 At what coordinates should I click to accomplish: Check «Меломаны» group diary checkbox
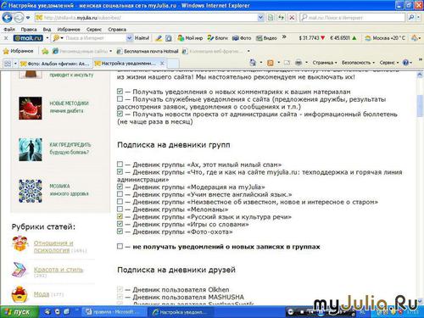click(120, 209)
